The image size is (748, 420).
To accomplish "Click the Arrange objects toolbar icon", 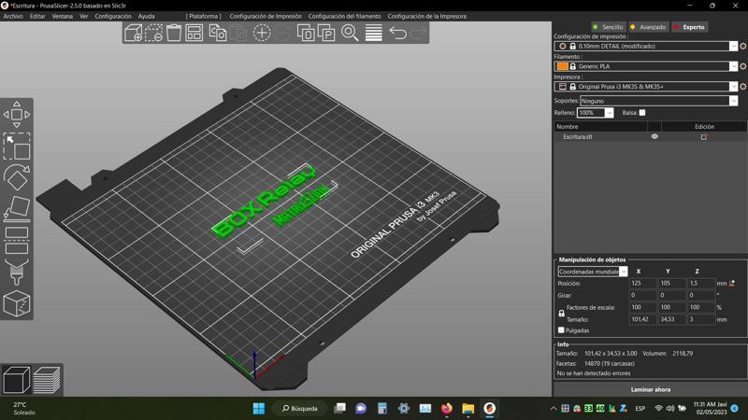I will (x=194, y=33).
